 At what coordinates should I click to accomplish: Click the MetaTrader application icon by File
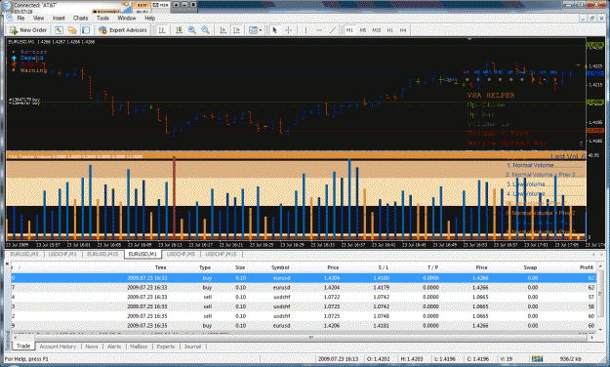(10, 18)
